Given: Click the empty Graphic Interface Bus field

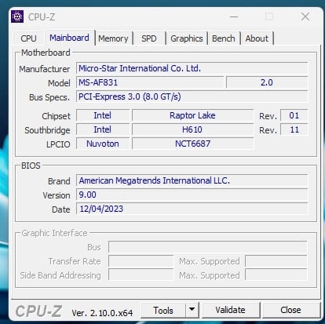Looking at the screenshot, I should pyautogui.click(x=207, y=247).
